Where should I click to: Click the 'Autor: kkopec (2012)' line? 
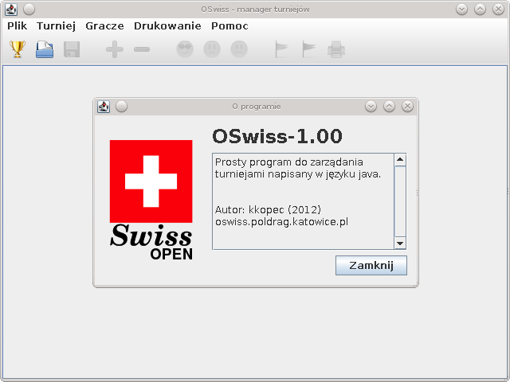click(x=268, y=210)
